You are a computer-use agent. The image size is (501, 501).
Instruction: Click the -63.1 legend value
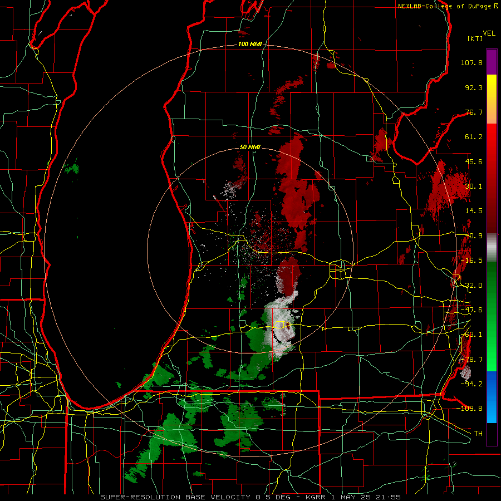tap(471, 335)
